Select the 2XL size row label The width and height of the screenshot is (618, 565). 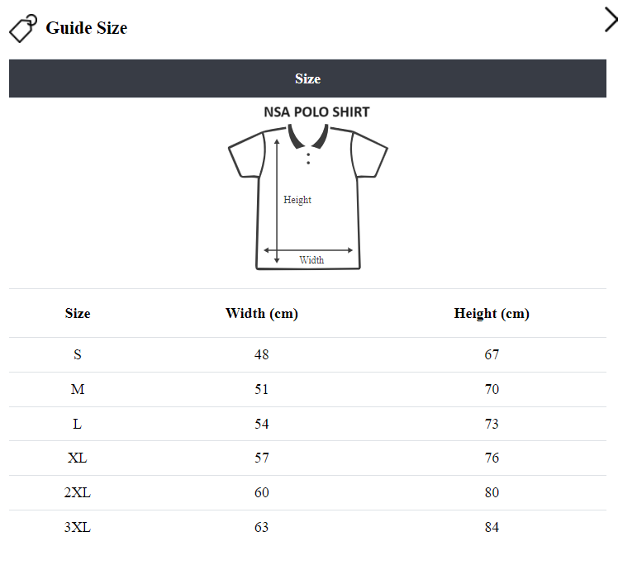point(78,493)
